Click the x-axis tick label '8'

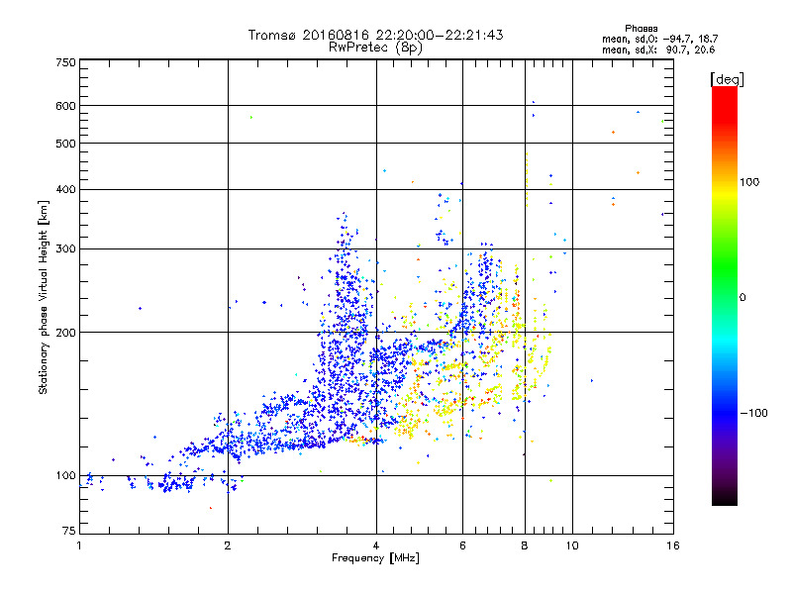tap(525, 545)
